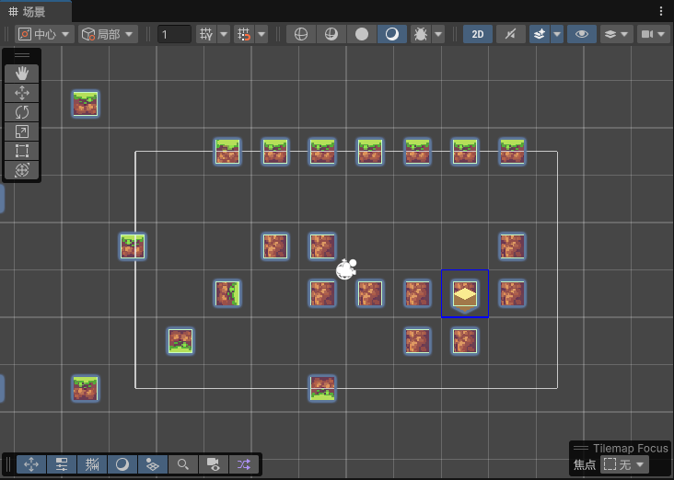This screenshot has height=480, width=674.
Task: Select the highlighted Shaded sphere draw mode
Action: [x=392, y=34]
